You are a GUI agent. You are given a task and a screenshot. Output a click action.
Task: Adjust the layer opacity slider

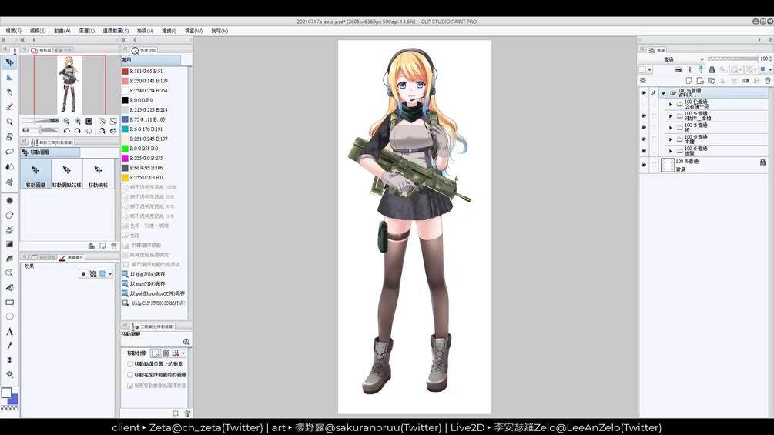tap(732, 59)
